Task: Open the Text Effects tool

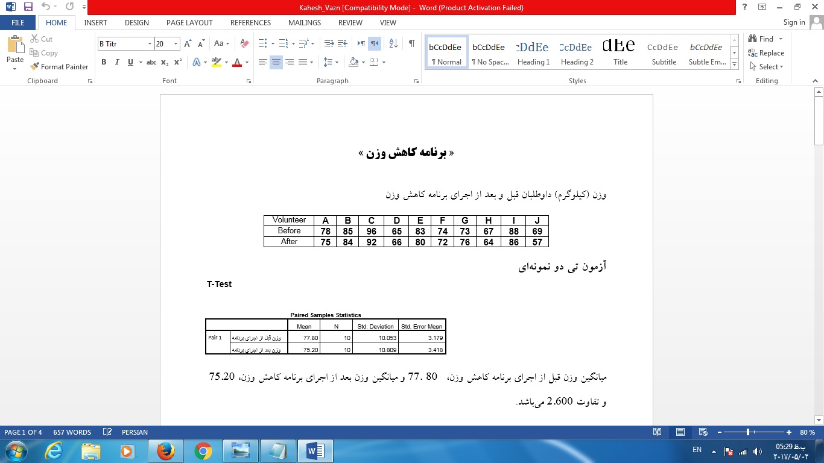Action: (197, 62)
